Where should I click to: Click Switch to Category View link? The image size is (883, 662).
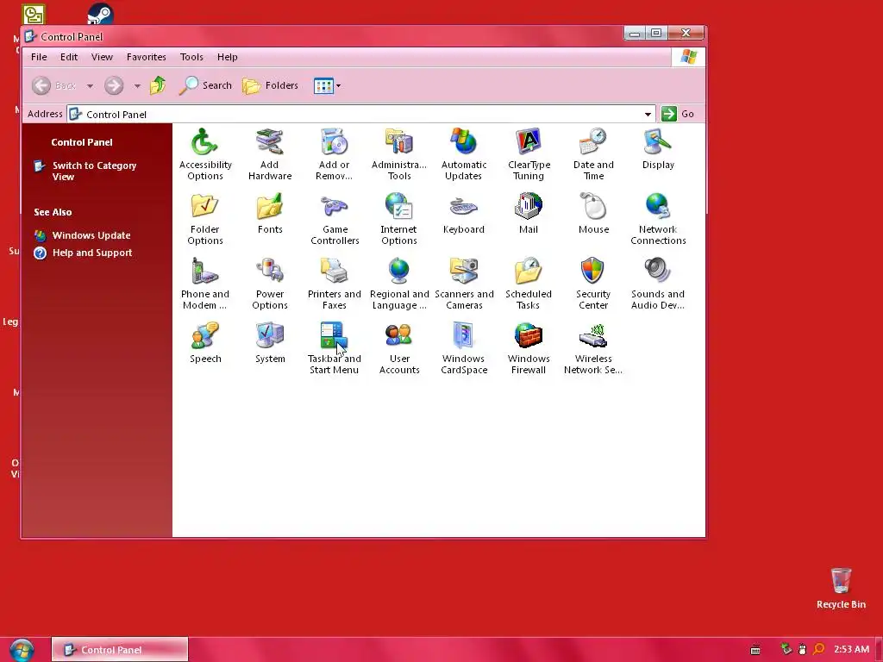pos(94,171)
